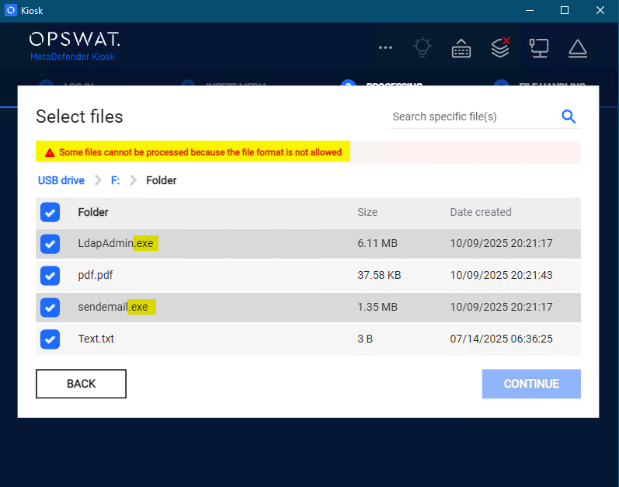The image size is (619, 487).
Task: Click the computer station icon
Action: [539, 48]
